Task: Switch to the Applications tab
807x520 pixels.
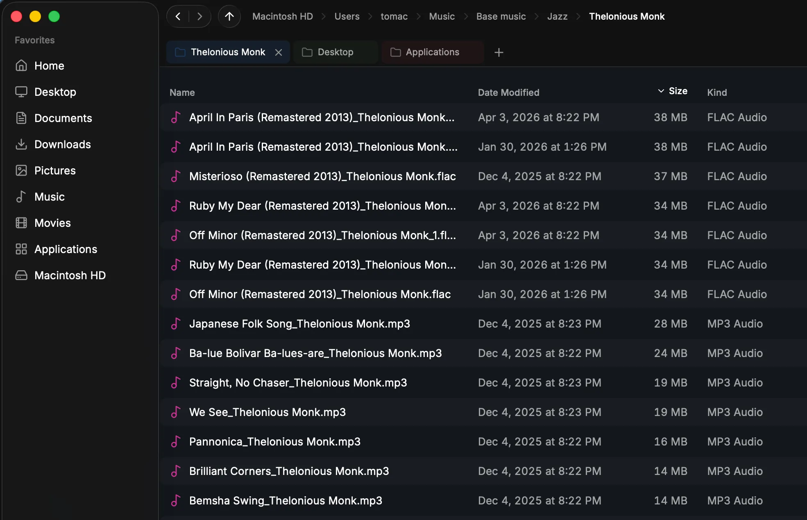Action: tap(433, 52)
